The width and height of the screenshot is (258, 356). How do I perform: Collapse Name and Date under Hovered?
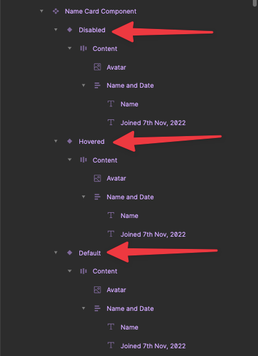84,197
